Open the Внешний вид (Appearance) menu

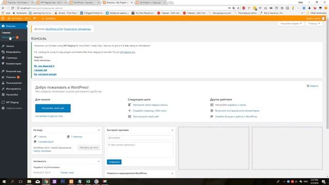pyautogui.click(x=13, y=71)
